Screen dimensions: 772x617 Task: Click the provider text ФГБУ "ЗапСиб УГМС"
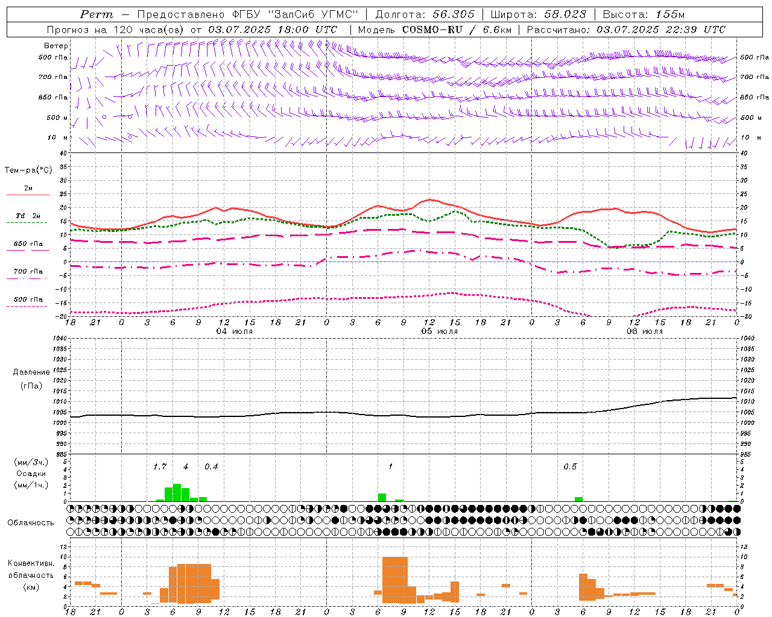click(296, 14)
